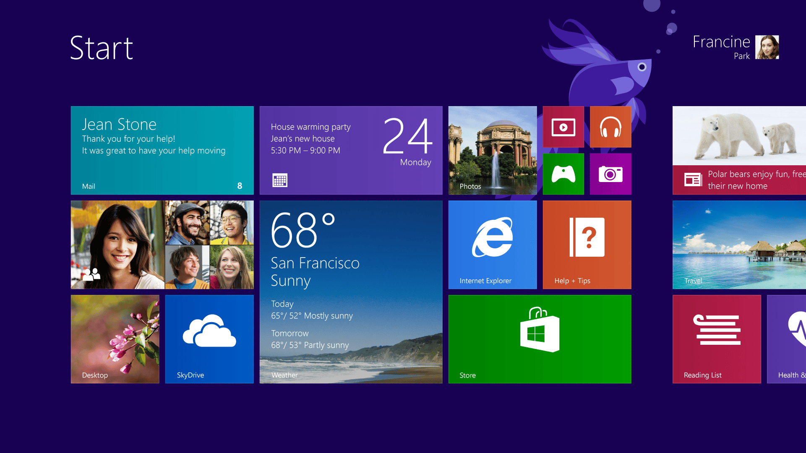
Task: Launch the Help + Tips app
Action: coord(587,245)
